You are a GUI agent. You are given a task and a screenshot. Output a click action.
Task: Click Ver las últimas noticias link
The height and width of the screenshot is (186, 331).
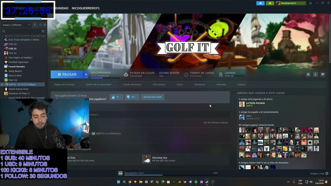click(x=216, y=122)
